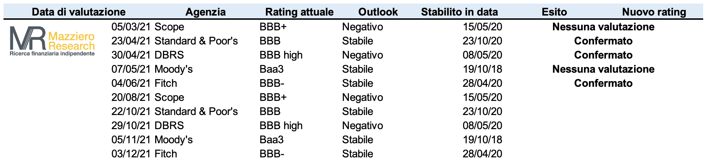This screenshot has width=706, height=163.
Task: Select the 19/10/18 date in the 07/05/21 row
Action: [x=482, y=69]
